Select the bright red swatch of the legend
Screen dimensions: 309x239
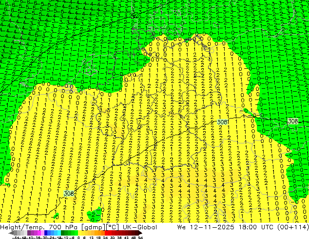tap(106, 233)
